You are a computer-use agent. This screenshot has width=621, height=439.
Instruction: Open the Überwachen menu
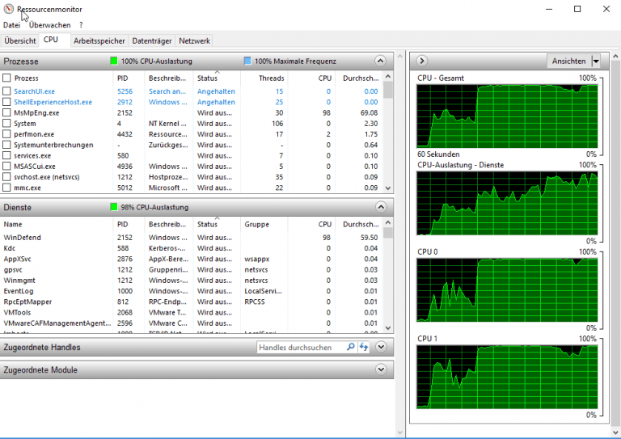tap(49, 25)
